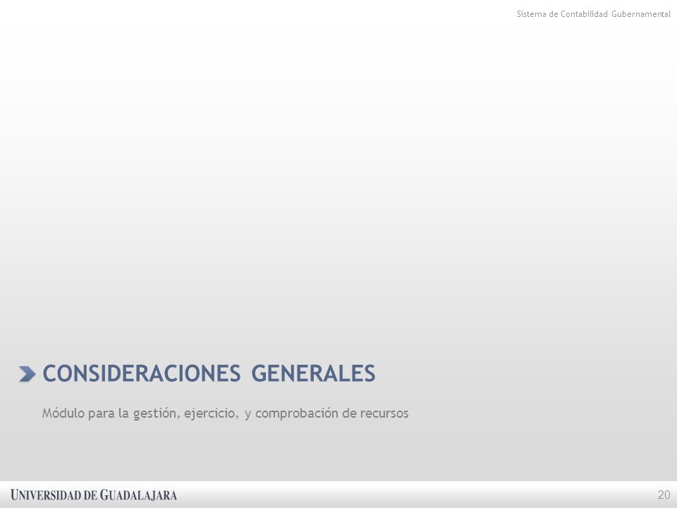Click the 'Universidad de Guadalajara' footer logo
The height and width of the screenshot is (508, 677).
(x=94, y=495)
